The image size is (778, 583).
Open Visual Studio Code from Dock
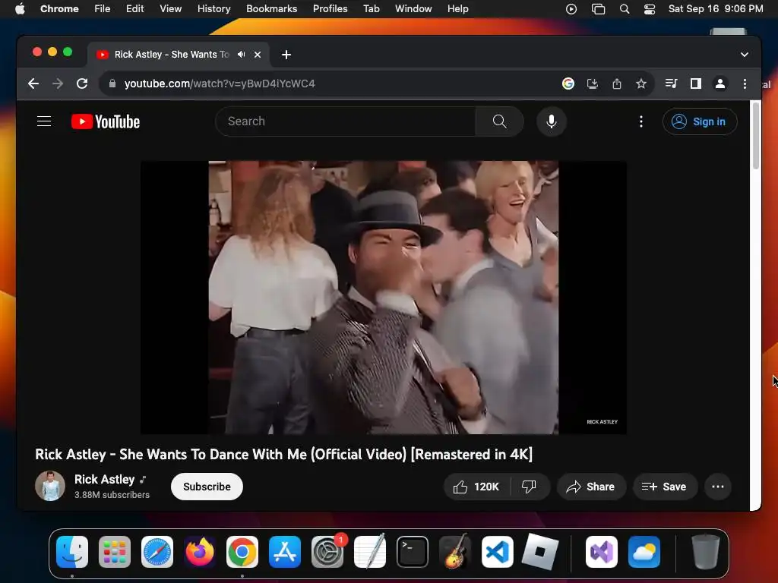[x=497, y=552]
